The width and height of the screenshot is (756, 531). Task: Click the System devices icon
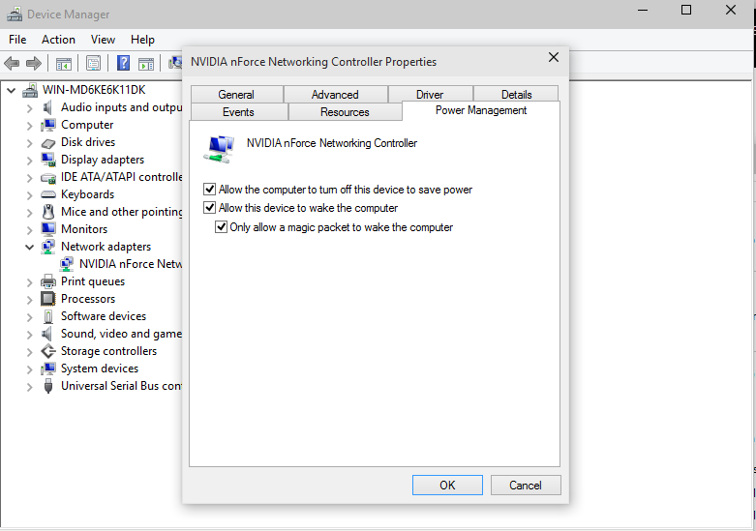48,369
